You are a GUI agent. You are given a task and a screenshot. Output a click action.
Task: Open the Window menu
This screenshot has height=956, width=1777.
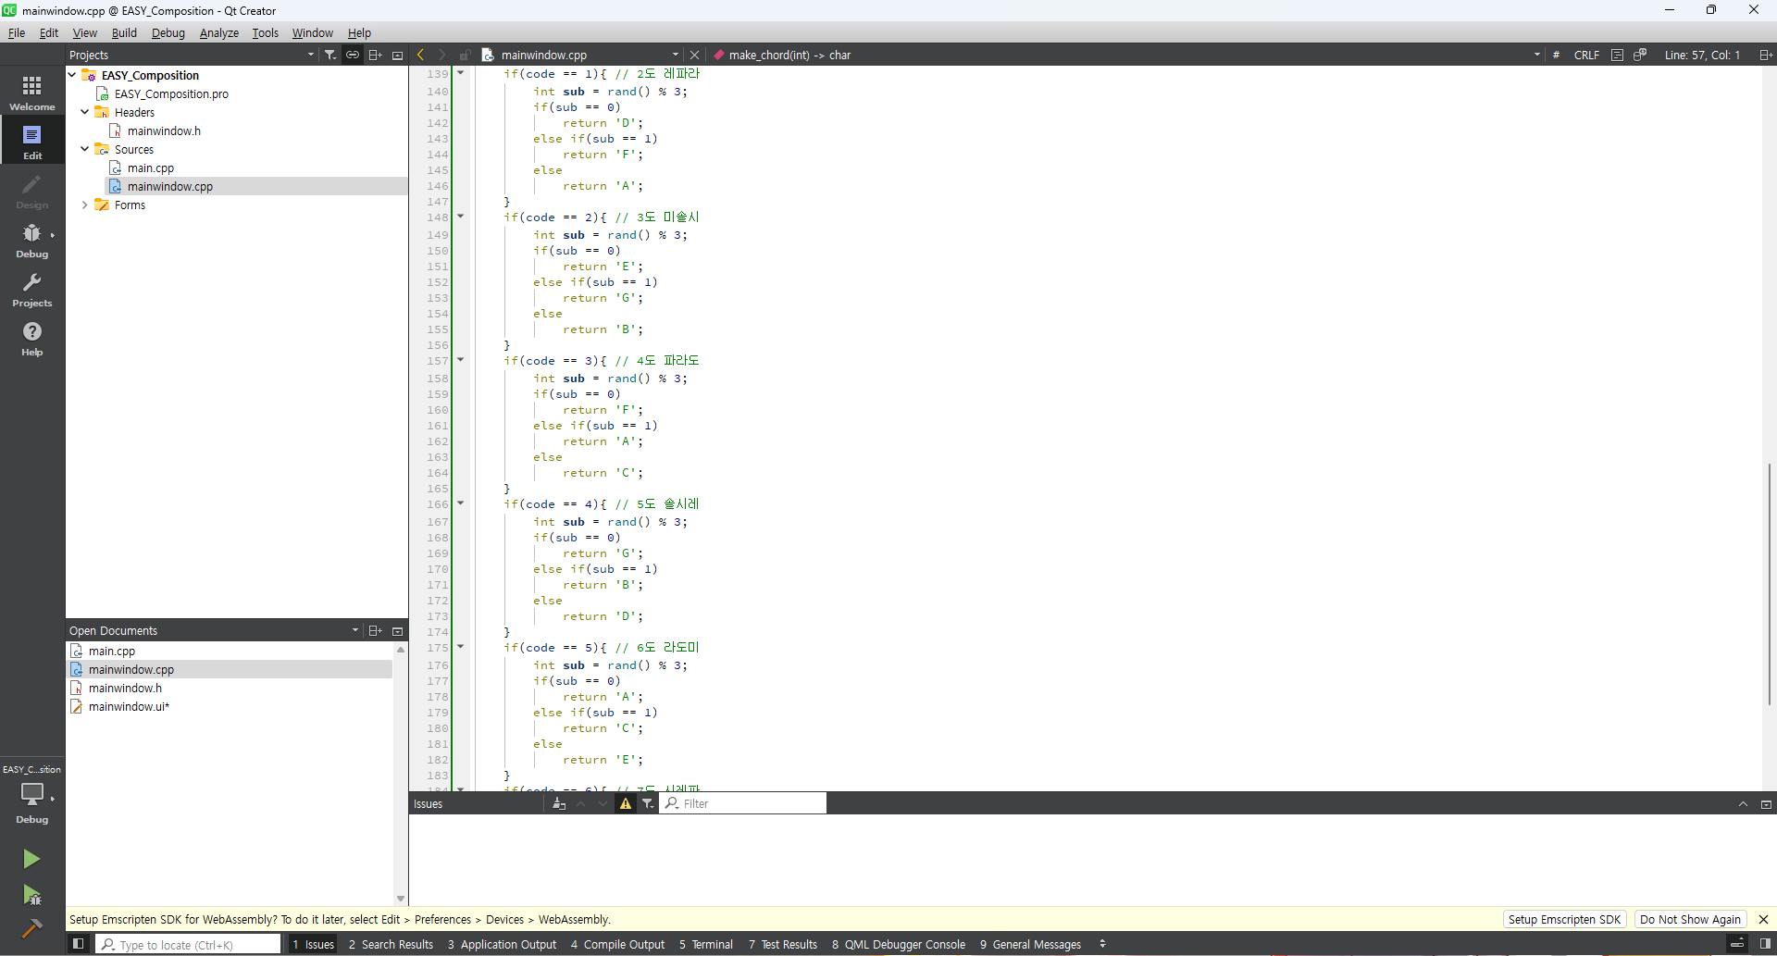[x=313, y=32]
